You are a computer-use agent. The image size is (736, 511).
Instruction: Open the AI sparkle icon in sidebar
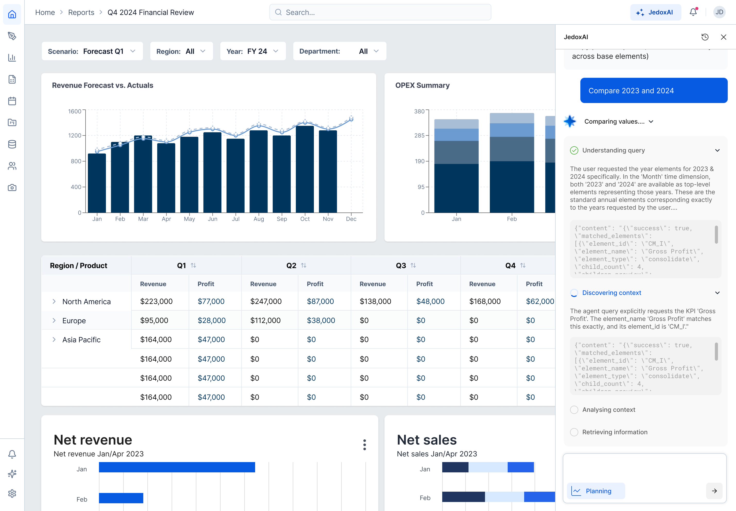tap(12, 474)
